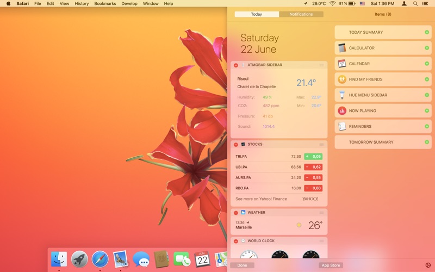Launch Messages from the Dock
The height and width of the screenshot is (272, 435).
[141, 259]
